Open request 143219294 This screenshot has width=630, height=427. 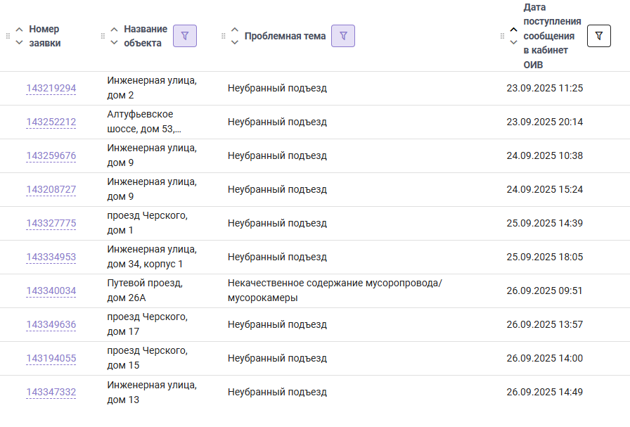51,88
